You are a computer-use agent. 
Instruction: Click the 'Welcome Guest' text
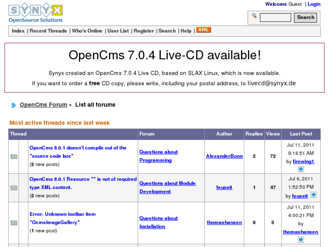pyautogui.click(x=283, y=4)
